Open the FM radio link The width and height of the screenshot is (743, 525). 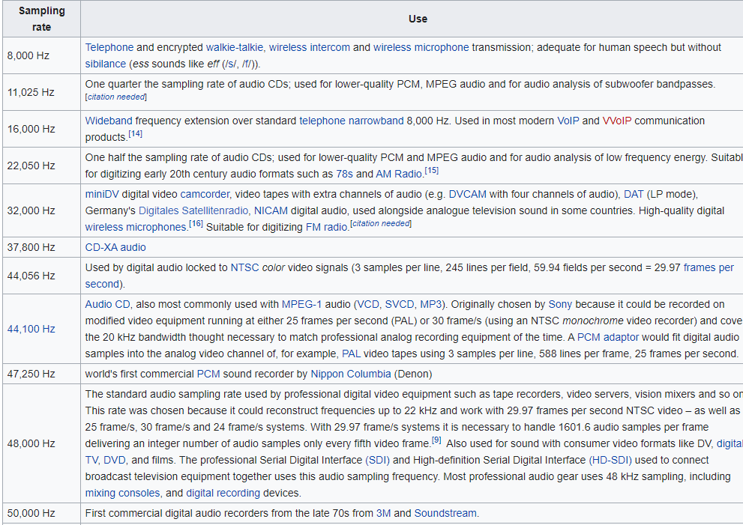coord(326,227)
